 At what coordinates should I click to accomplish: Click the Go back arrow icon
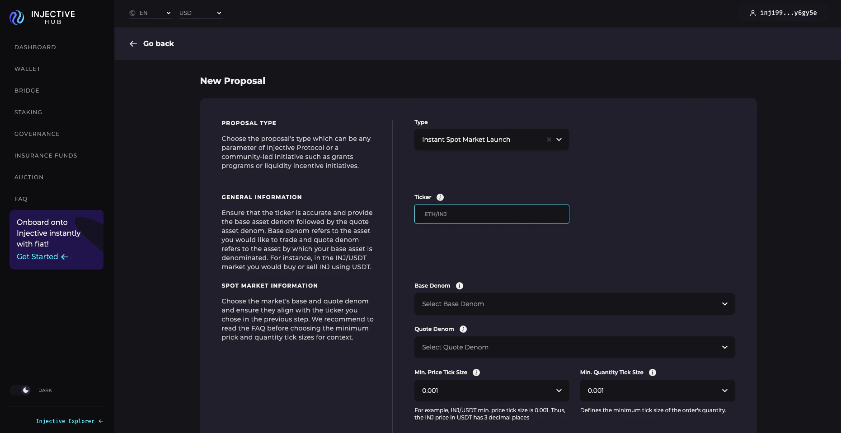133,44
